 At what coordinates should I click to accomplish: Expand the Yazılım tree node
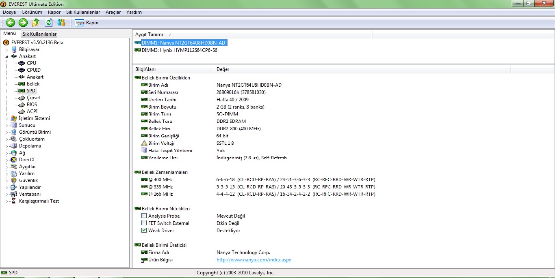coord(7,174)
